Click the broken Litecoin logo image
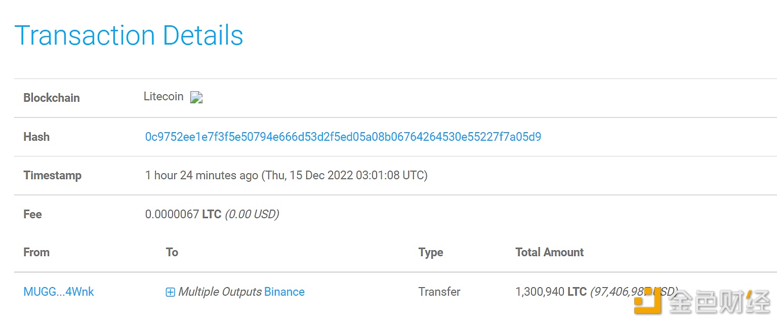Image resolution: width=777 pixels, height=321 pixels. click(196, 97)
